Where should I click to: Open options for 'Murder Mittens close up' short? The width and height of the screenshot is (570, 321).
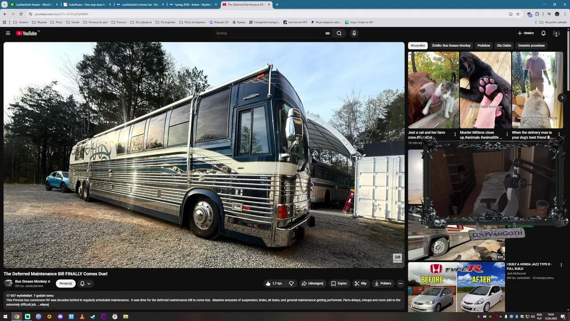(x=507, y=134)
